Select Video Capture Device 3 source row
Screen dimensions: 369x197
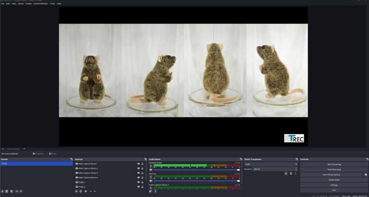pyautogui.click(x=110, y=173)
